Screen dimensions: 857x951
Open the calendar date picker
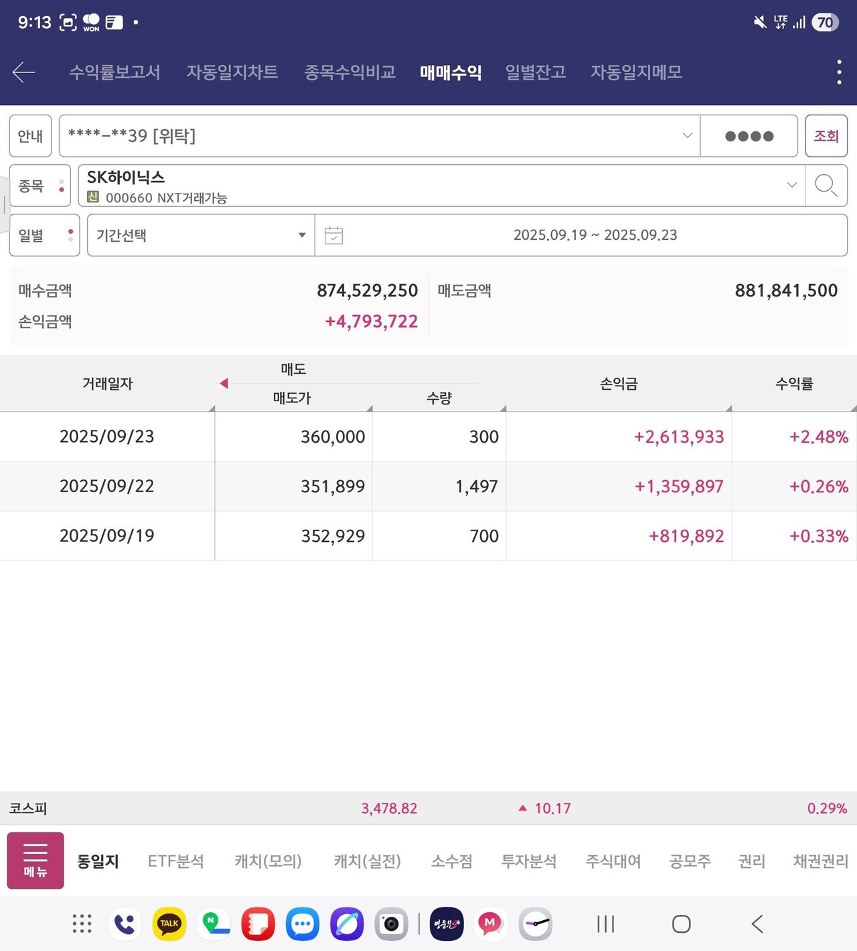pyautogui.click(x=333, y=235)
